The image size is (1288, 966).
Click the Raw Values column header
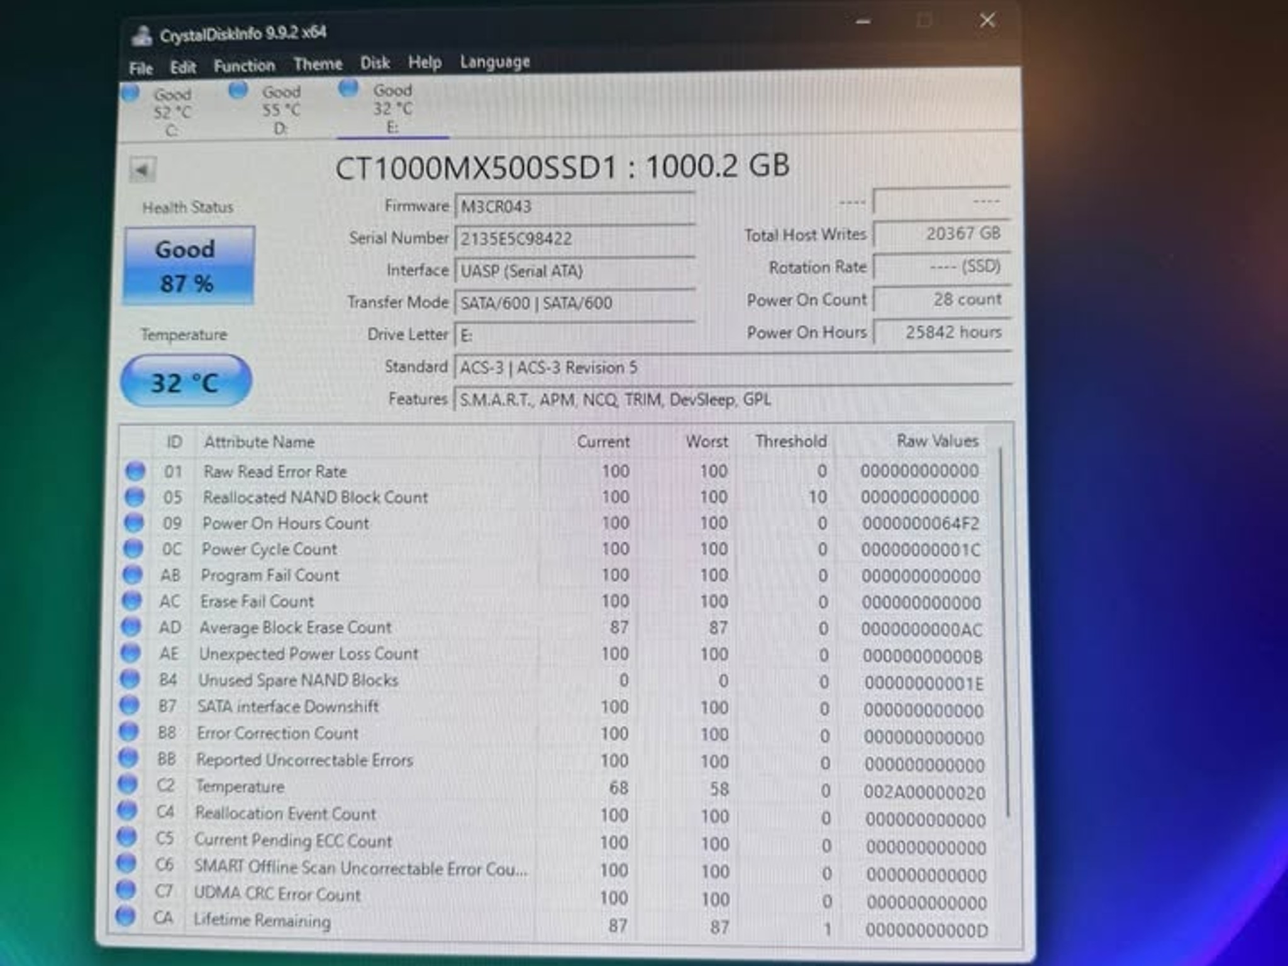[937, 441]
